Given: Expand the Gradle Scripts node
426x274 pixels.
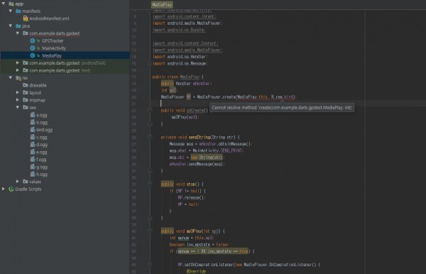Looking at the screenshot, I should coord(4,189).
